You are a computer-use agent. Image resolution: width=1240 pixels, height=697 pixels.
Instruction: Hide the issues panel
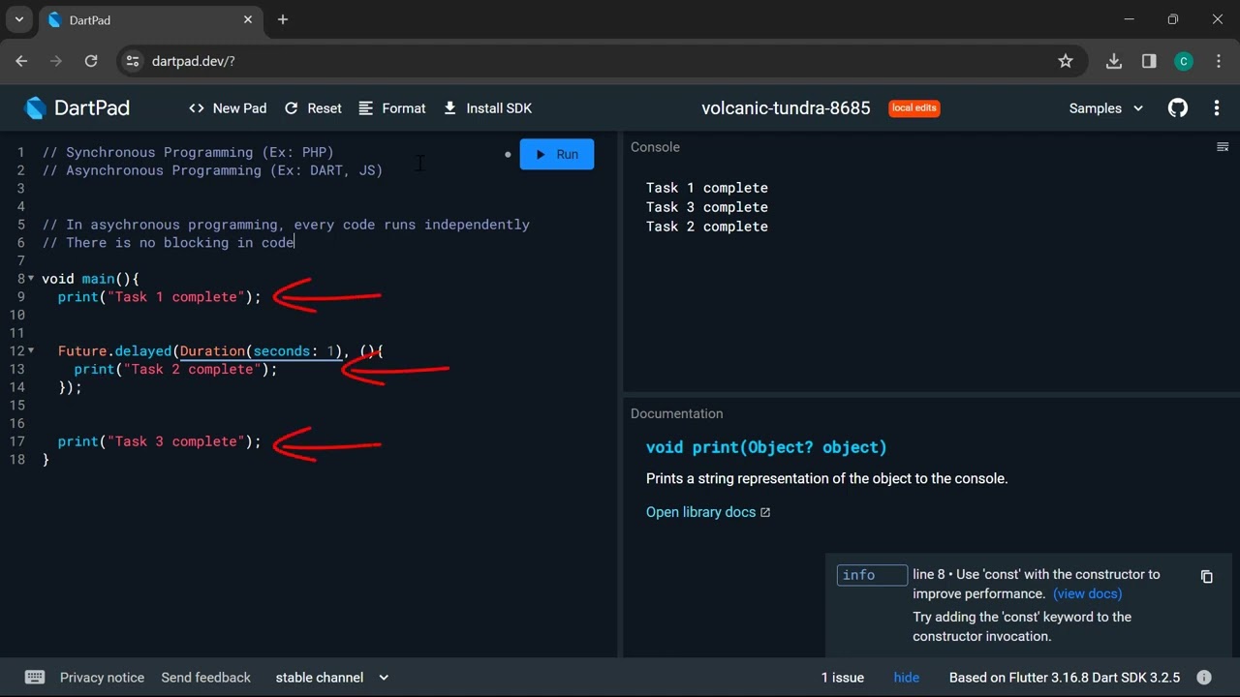(x=907, y=678)
